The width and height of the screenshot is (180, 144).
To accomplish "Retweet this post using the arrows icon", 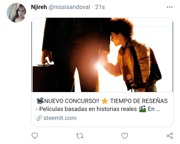I will tap(80, 136).
